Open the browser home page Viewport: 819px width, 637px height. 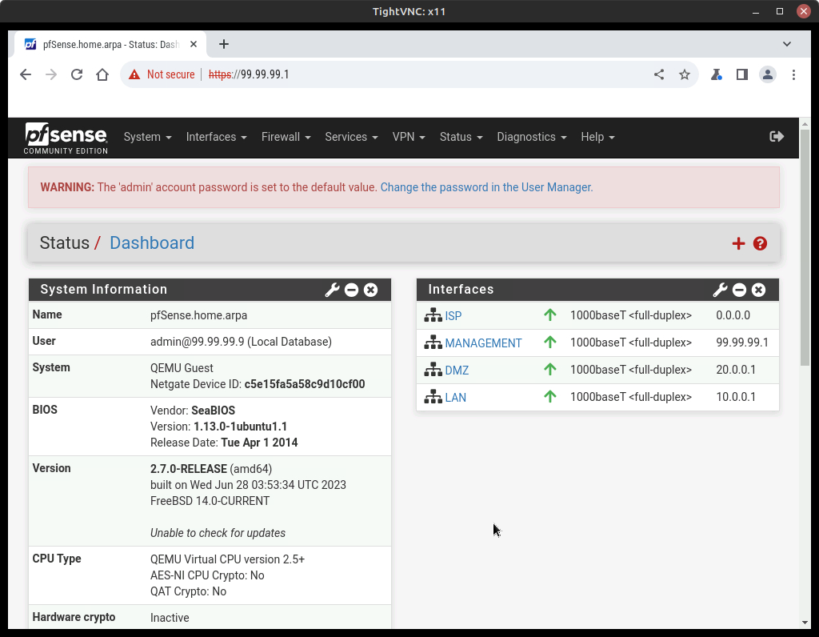[x=102, y=74]
